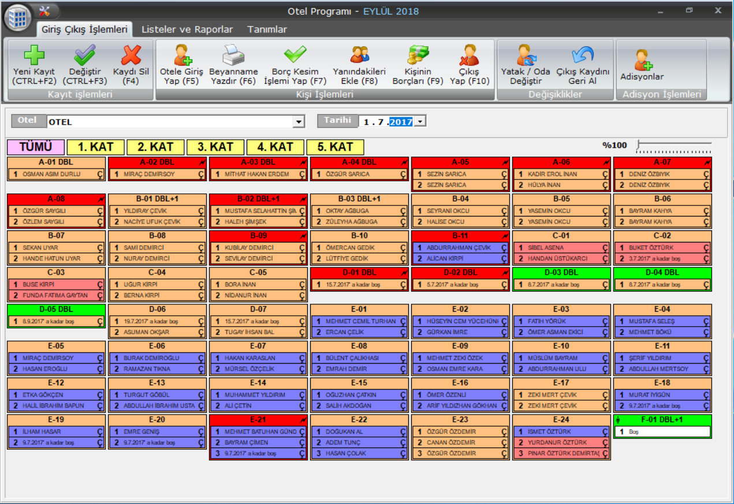Open the Tanımlar tab

tap(267, 29)
